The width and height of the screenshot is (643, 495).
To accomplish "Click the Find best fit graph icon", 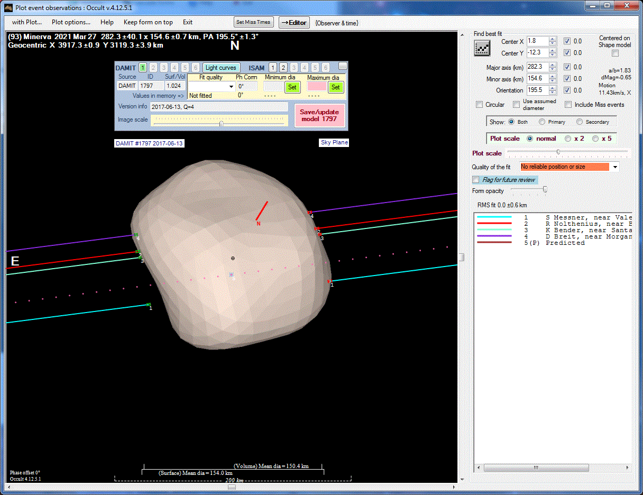I will tap(482, 48).
